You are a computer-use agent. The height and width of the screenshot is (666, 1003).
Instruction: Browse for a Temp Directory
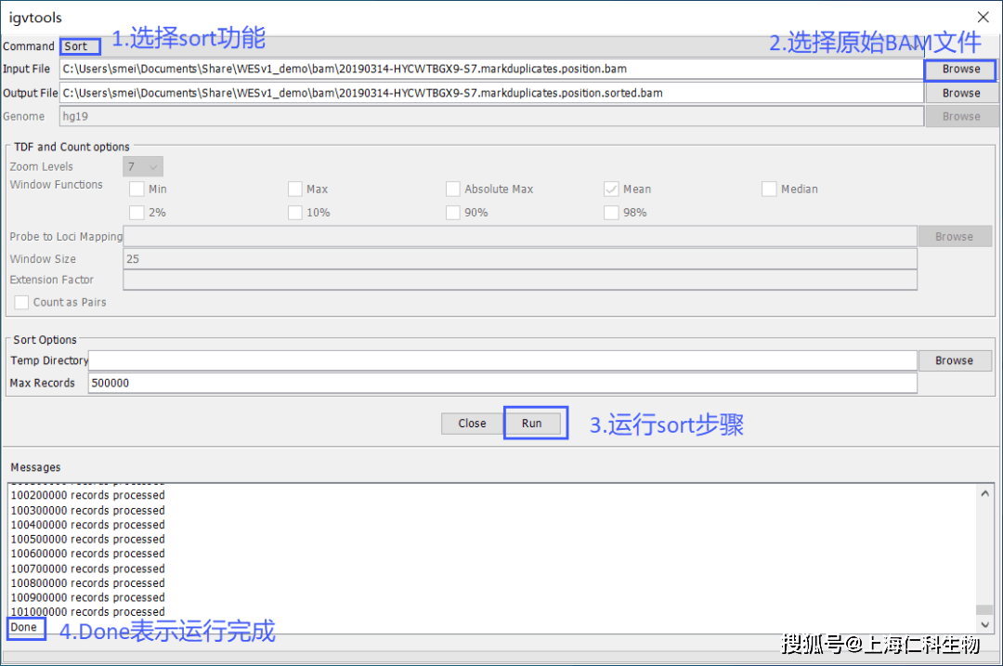[955, 359]
